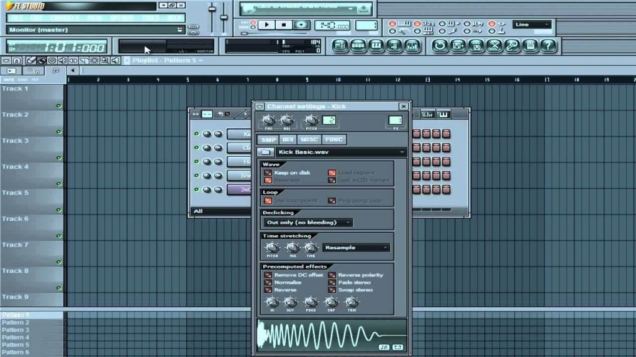This screenshot has height=357, width=636.
Task: Select the Paint brush tool in Playlist
Action: [42, 60]
